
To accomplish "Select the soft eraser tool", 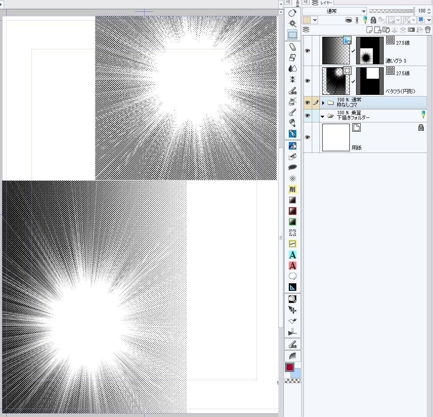I will pos(292,58).
